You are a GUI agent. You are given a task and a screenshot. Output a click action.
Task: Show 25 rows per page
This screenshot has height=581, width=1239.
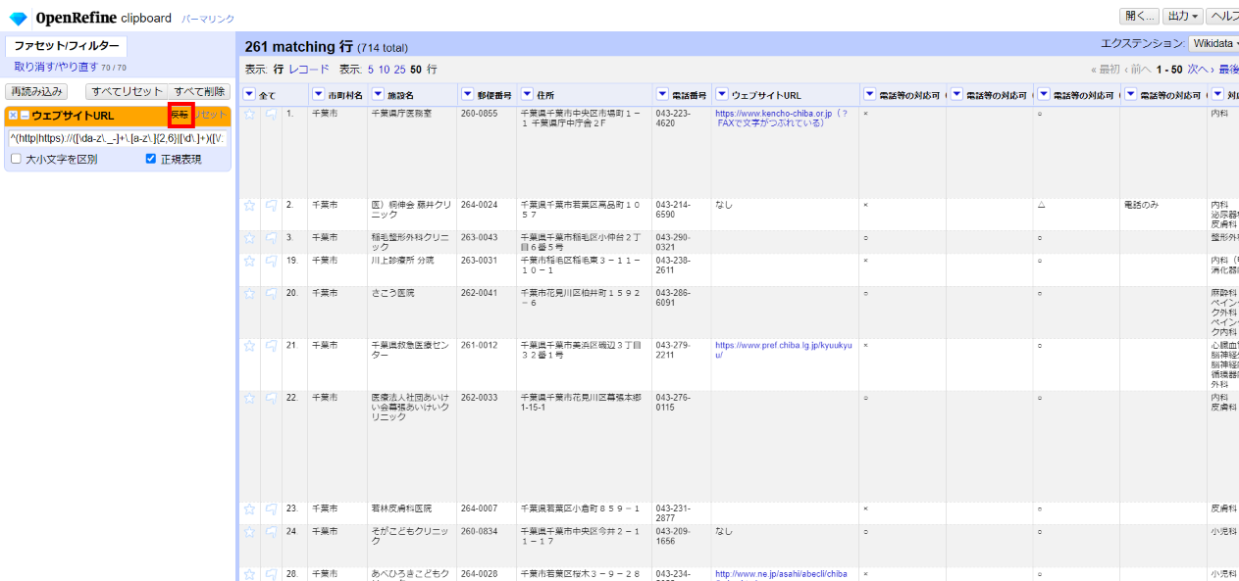[x=399, y=70]
